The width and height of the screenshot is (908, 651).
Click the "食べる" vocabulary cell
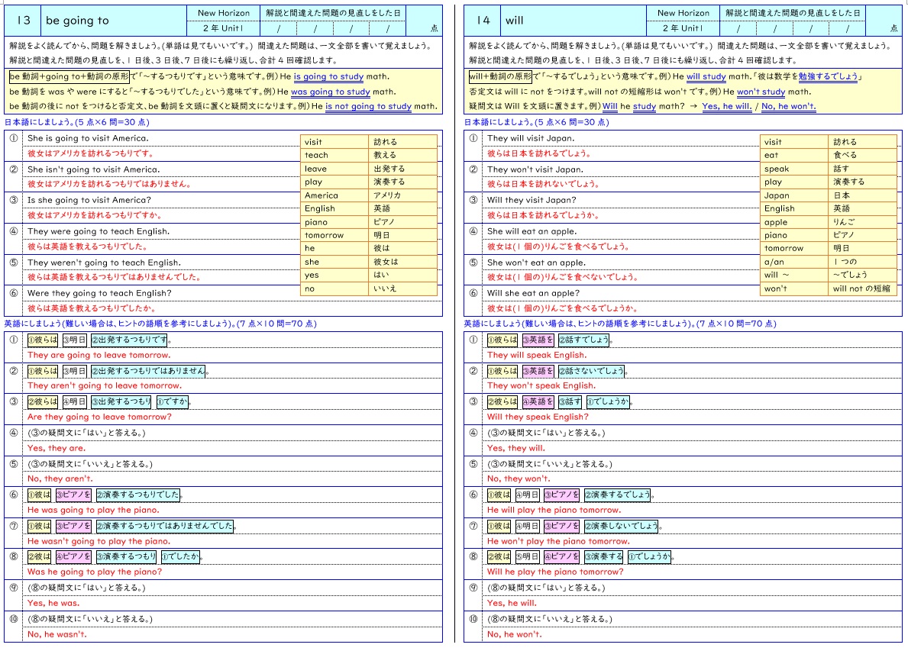pos(862,155)
